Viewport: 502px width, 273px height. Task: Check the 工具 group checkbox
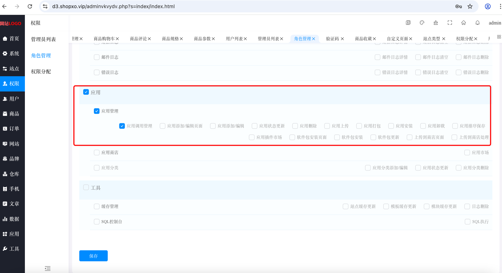coord(86,187)
